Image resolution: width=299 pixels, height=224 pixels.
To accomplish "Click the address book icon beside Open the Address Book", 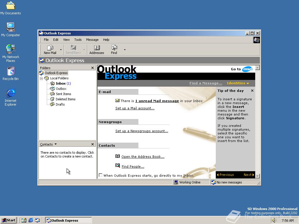I will [x=117, y=156].
